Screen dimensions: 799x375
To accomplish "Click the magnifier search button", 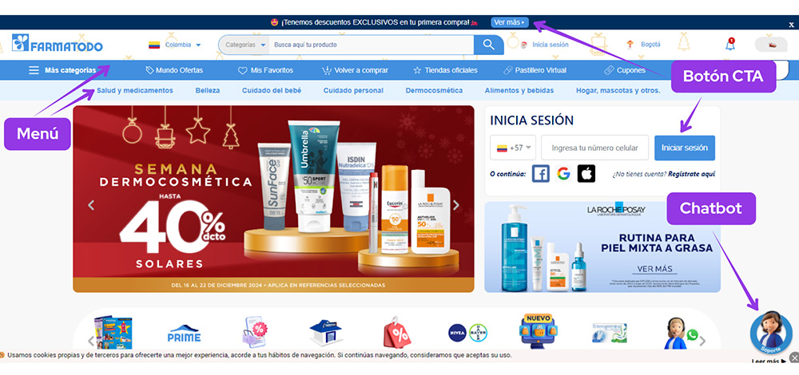I will coord(489,45).
